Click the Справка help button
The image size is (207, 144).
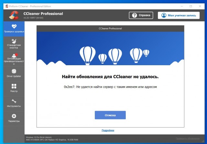[141, 15]
